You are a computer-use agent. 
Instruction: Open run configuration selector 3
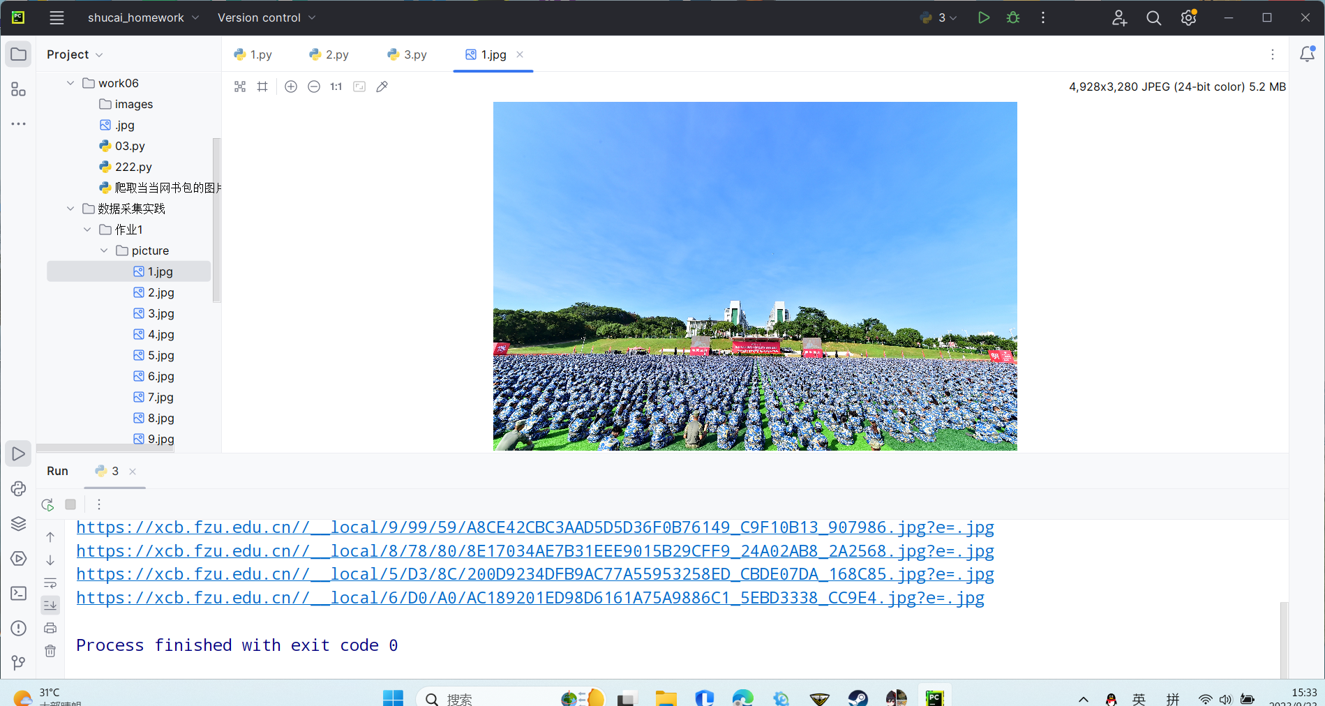pyautogui.click(x=938, y=17)
